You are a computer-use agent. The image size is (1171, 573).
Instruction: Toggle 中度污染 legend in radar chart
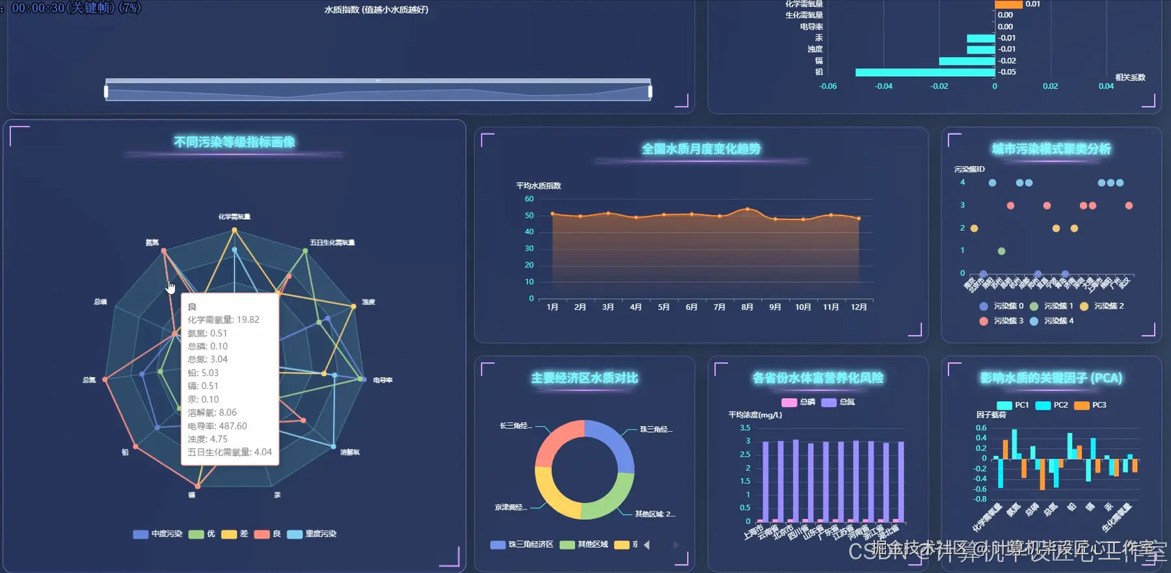click(157, 534)
